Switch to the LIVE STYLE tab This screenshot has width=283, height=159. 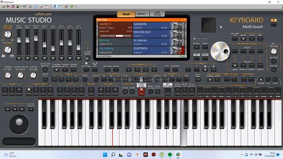point(157,14)
